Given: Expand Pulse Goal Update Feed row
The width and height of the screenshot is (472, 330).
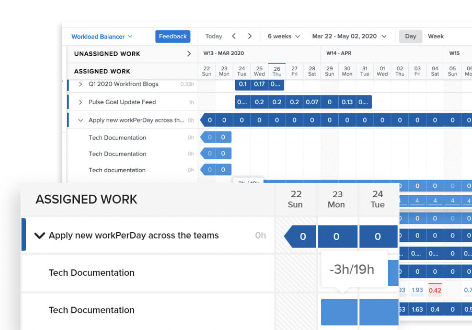Looking at the screenshot, I should [81, 102].
